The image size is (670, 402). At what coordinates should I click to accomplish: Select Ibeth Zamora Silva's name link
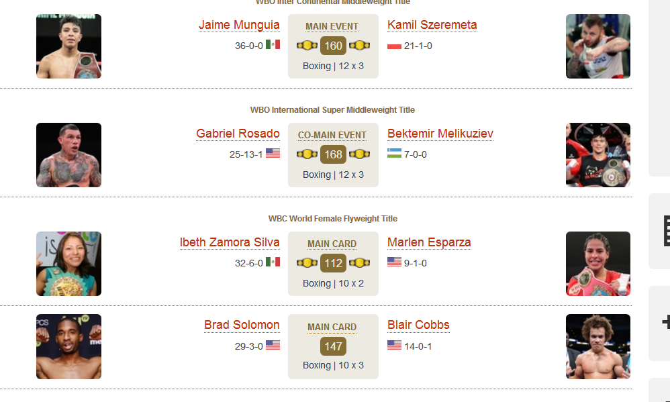pos(230,243)
